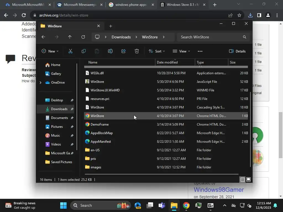The height and width of the screenshot is (212, 283).
Task: Click the Share icon in Explorer toolbar
Action: pyautogui.click(x=124, y=51)
